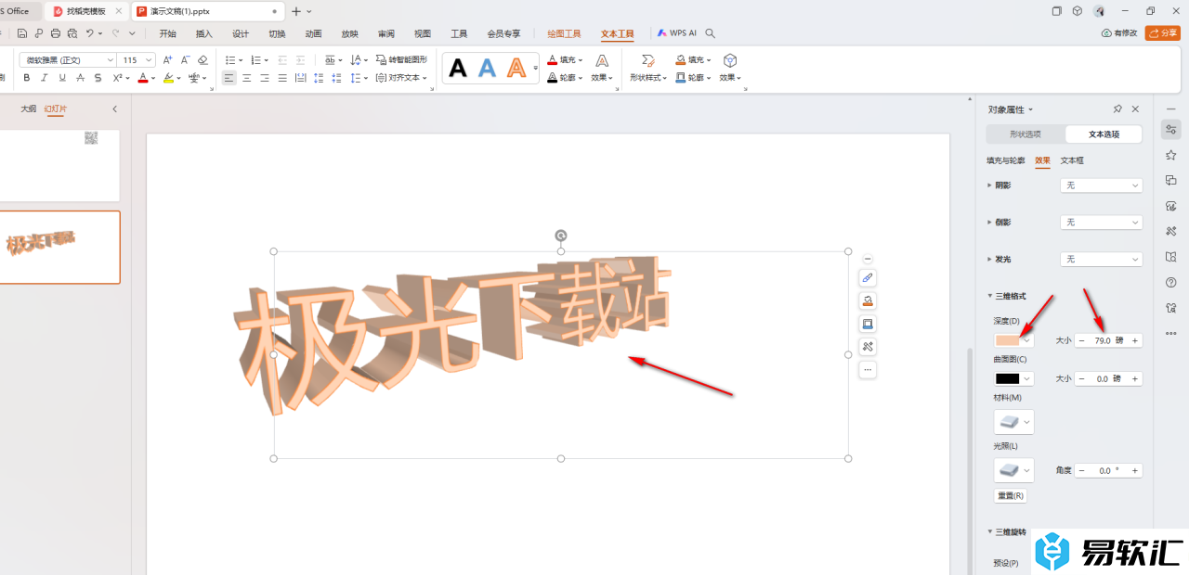Click the Bold formatting icon
Viewport: 1189px width, 575px height.
coord(26,78)
